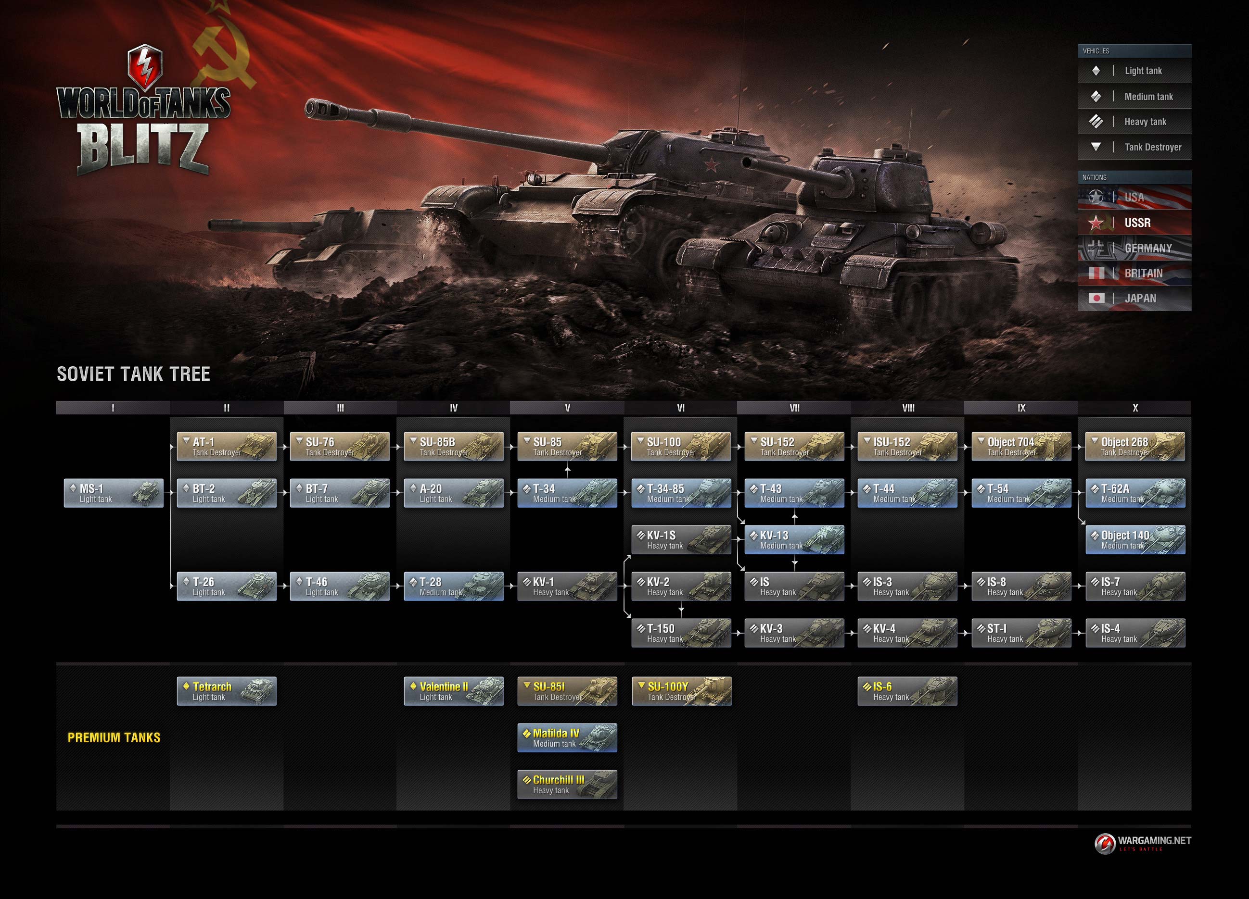Select the USSR nation tab

tap(1134, 223)
